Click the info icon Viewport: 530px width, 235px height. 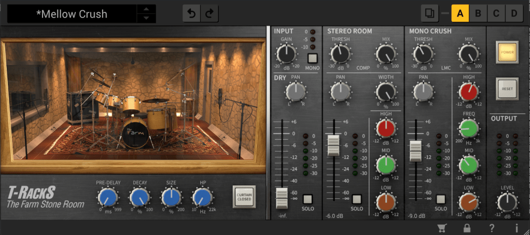(517, 228)
